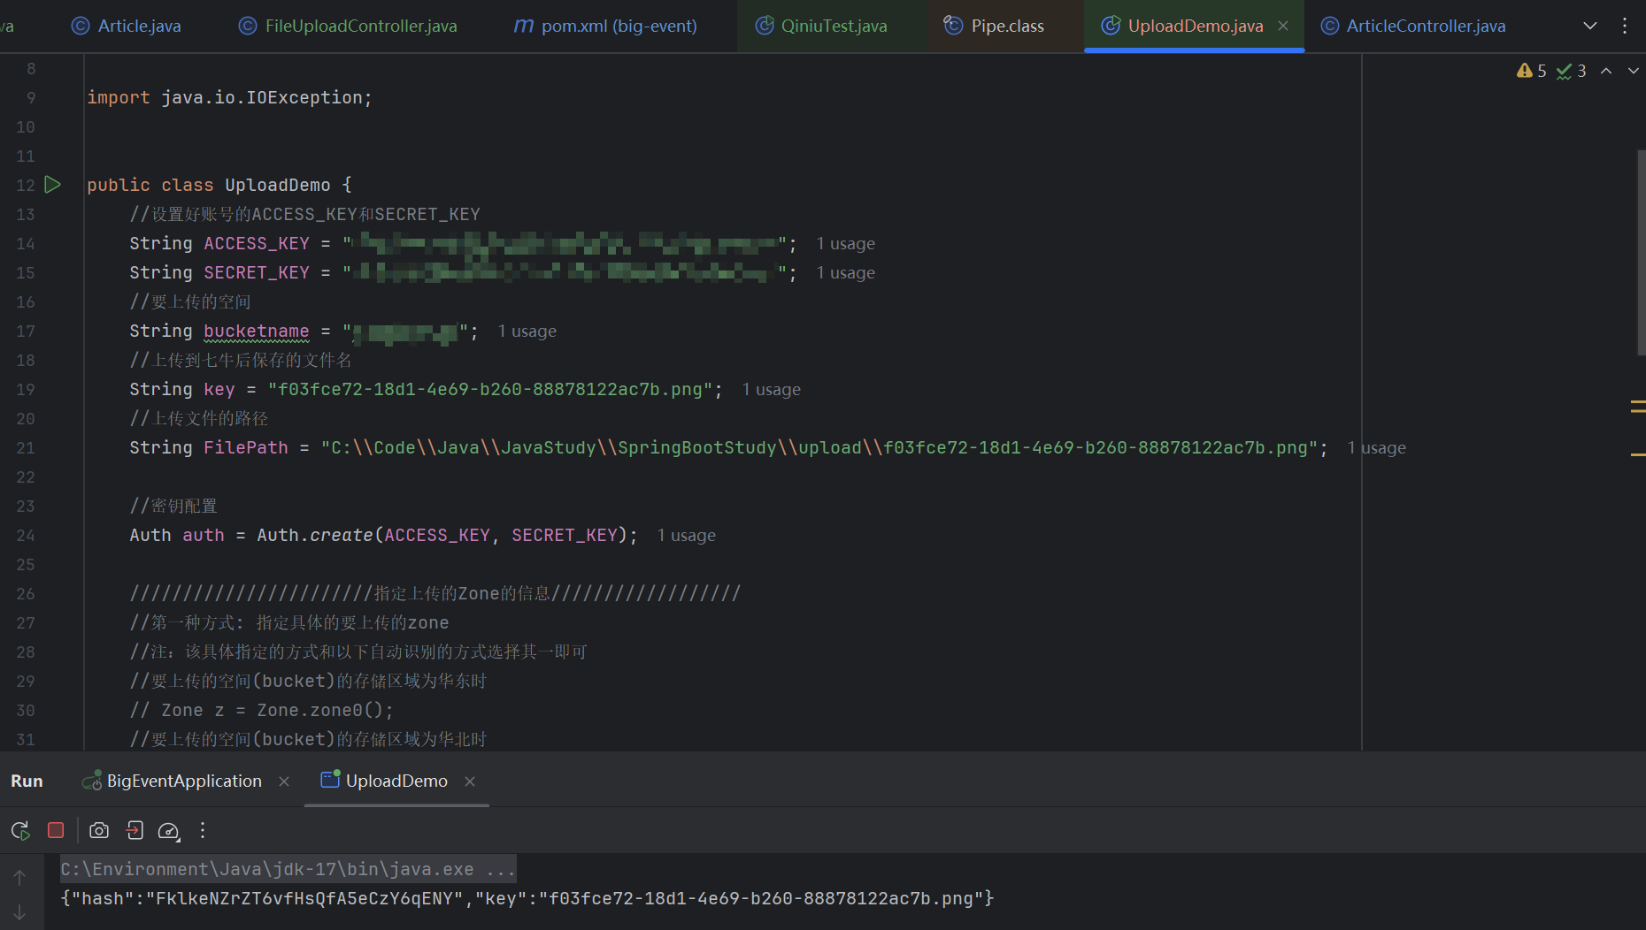Viewport: 1646px width, 930px height.
Task: Click the camera thread dump icon
Action: [99, 831]
